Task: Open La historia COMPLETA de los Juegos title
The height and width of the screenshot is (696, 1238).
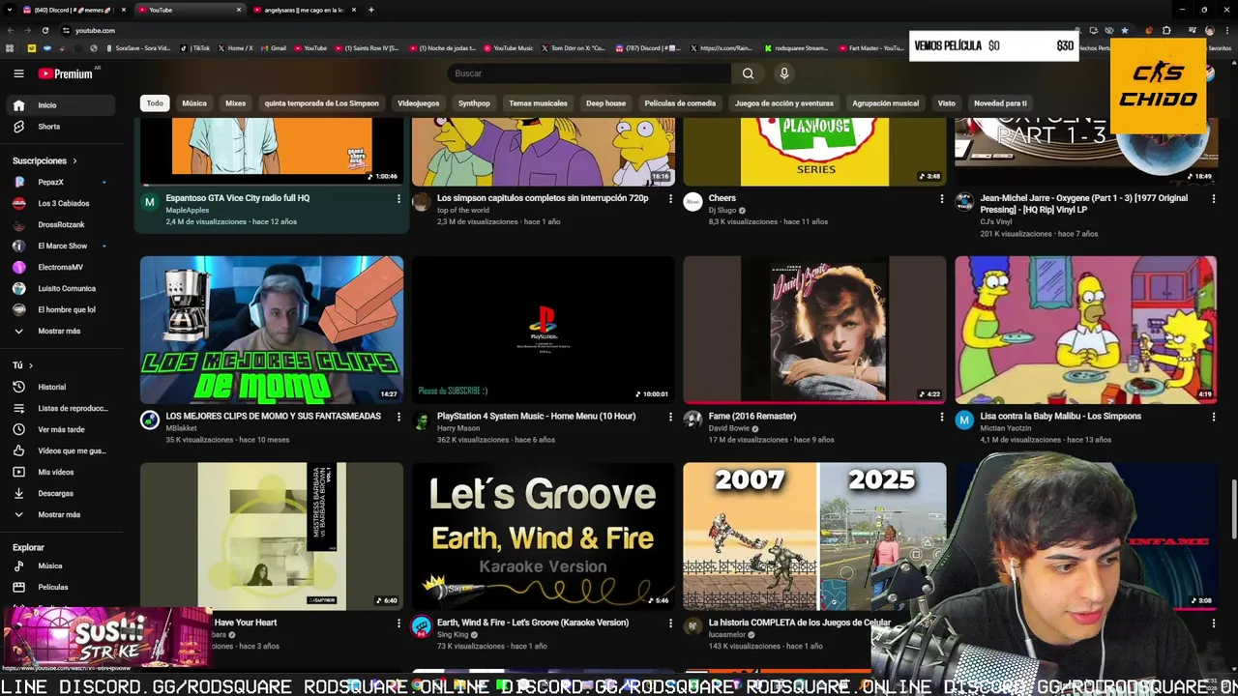Action: coord(800,623)
